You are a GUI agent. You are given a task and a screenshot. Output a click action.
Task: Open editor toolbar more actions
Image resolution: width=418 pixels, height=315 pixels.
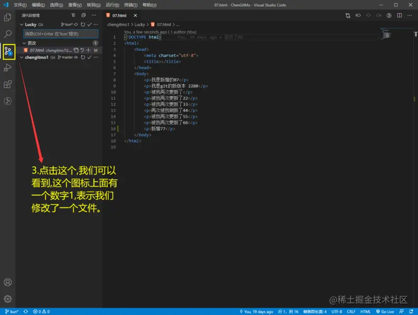(410, 16)
